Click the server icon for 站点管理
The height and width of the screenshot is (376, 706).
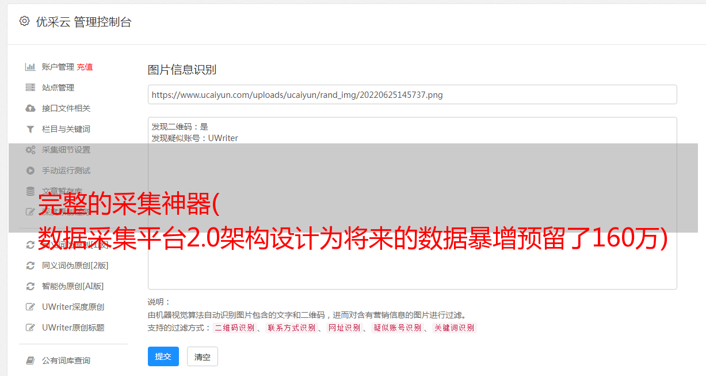(x=30, y=88)
